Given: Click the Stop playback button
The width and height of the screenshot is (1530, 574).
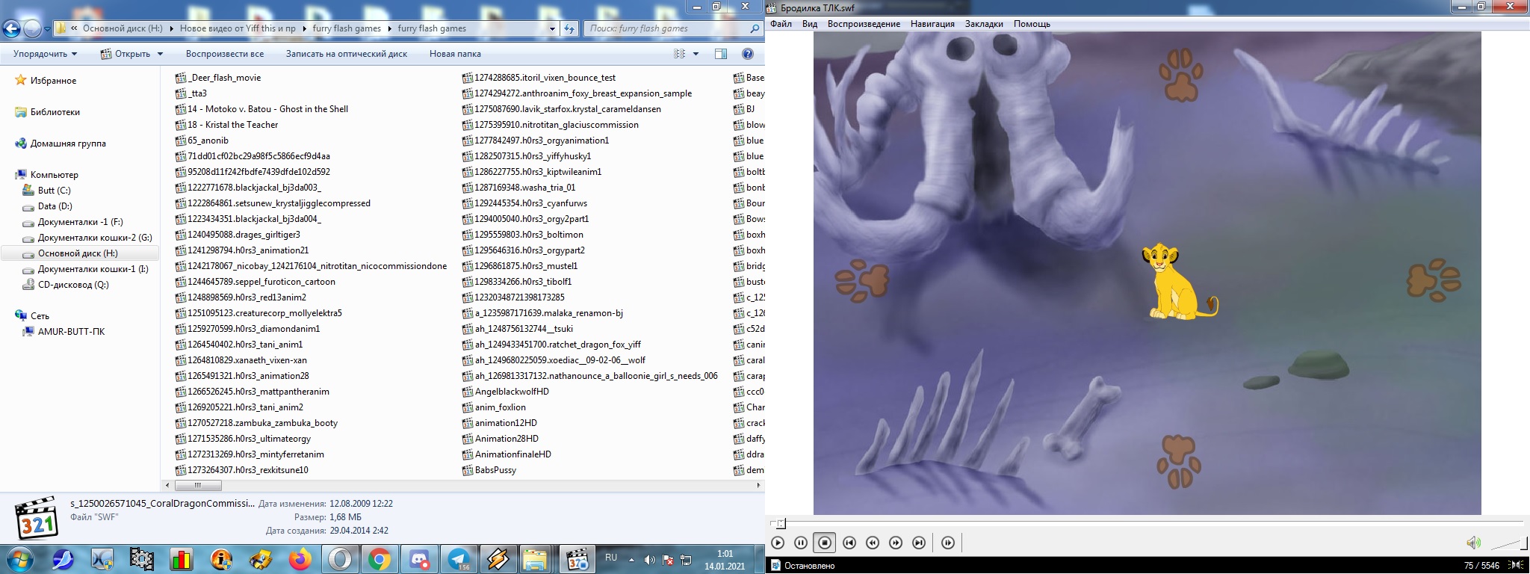Looking at the screenshot, I should point(825,543).
